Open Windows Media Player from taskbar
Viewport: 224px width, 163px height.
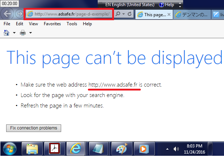click(144, 149)
